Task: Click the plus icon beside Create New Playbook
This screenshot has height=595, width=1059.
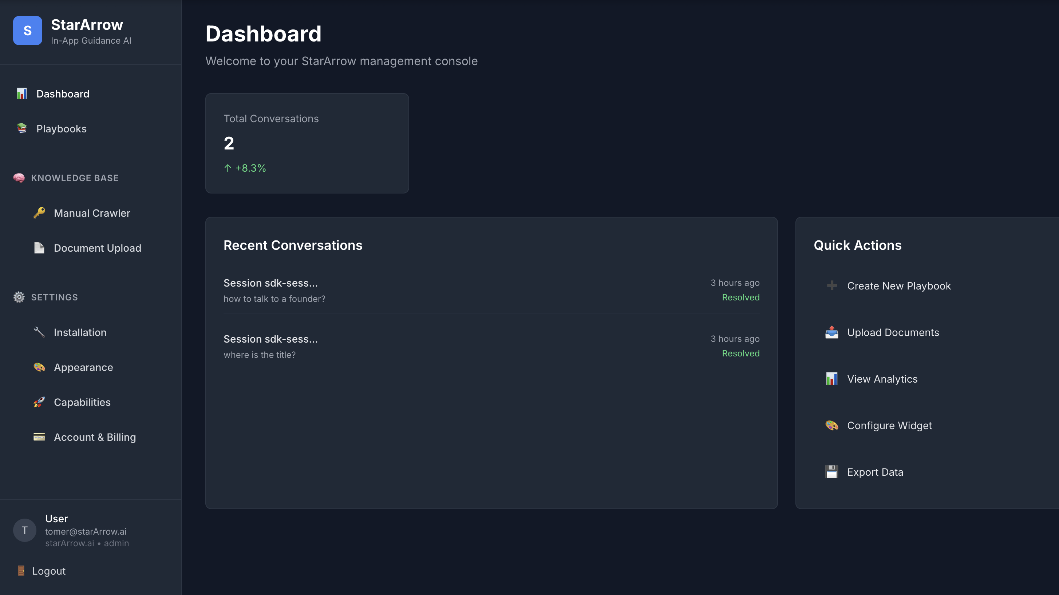Action: point(832,285)
